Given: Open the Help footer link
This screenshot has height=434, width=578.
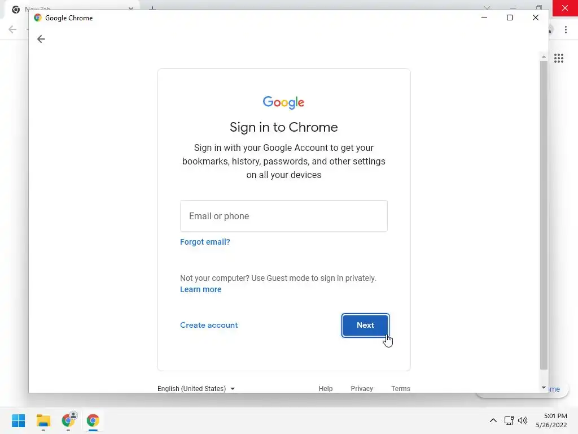Looking at the screenshot, I should (x=326, y=389).
